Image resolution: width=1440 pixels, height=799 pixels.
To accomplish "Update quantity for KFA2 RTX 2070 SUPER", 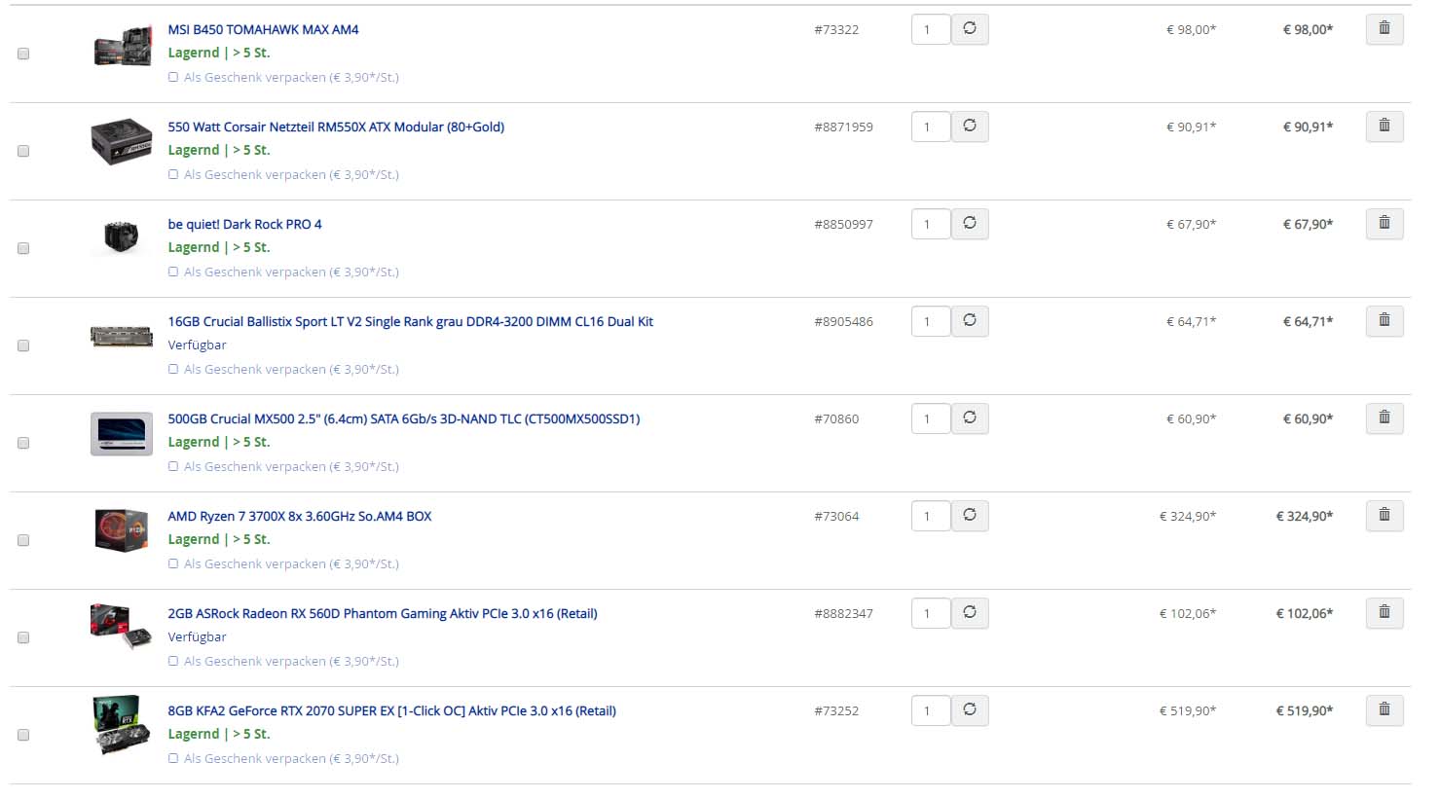I will [x=970, y=710].
